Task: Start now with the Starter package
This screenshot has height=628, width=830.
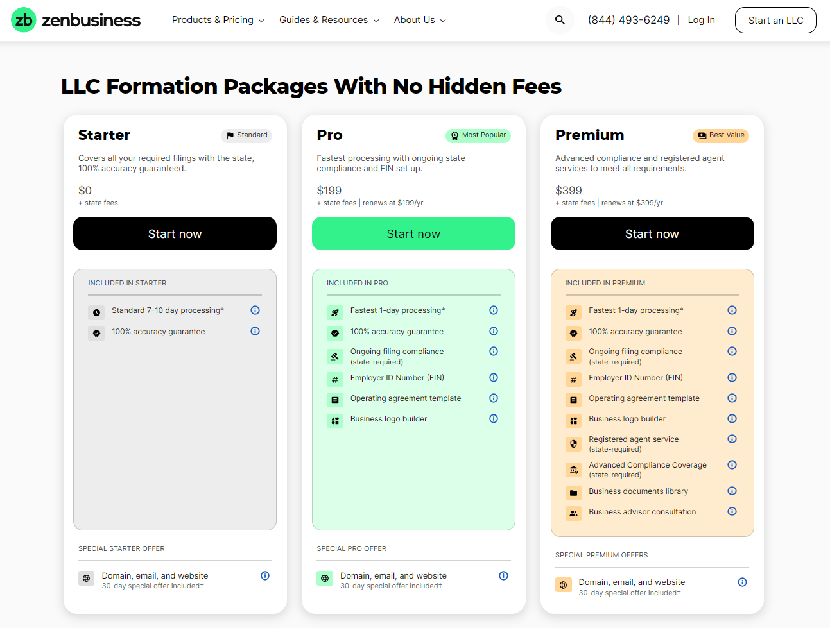Action: (x=175, y=233)
